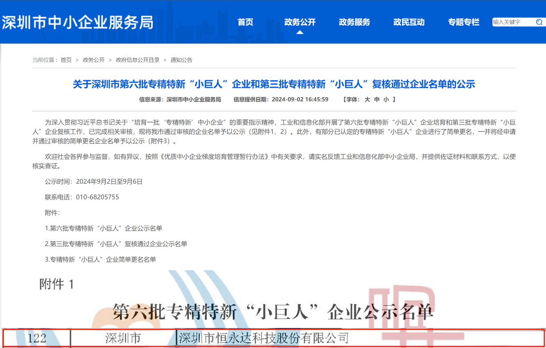Click 深圳市恒永达科技股份有限公司 table cell
Screen dimensions: 546x348
pos(264,339)
